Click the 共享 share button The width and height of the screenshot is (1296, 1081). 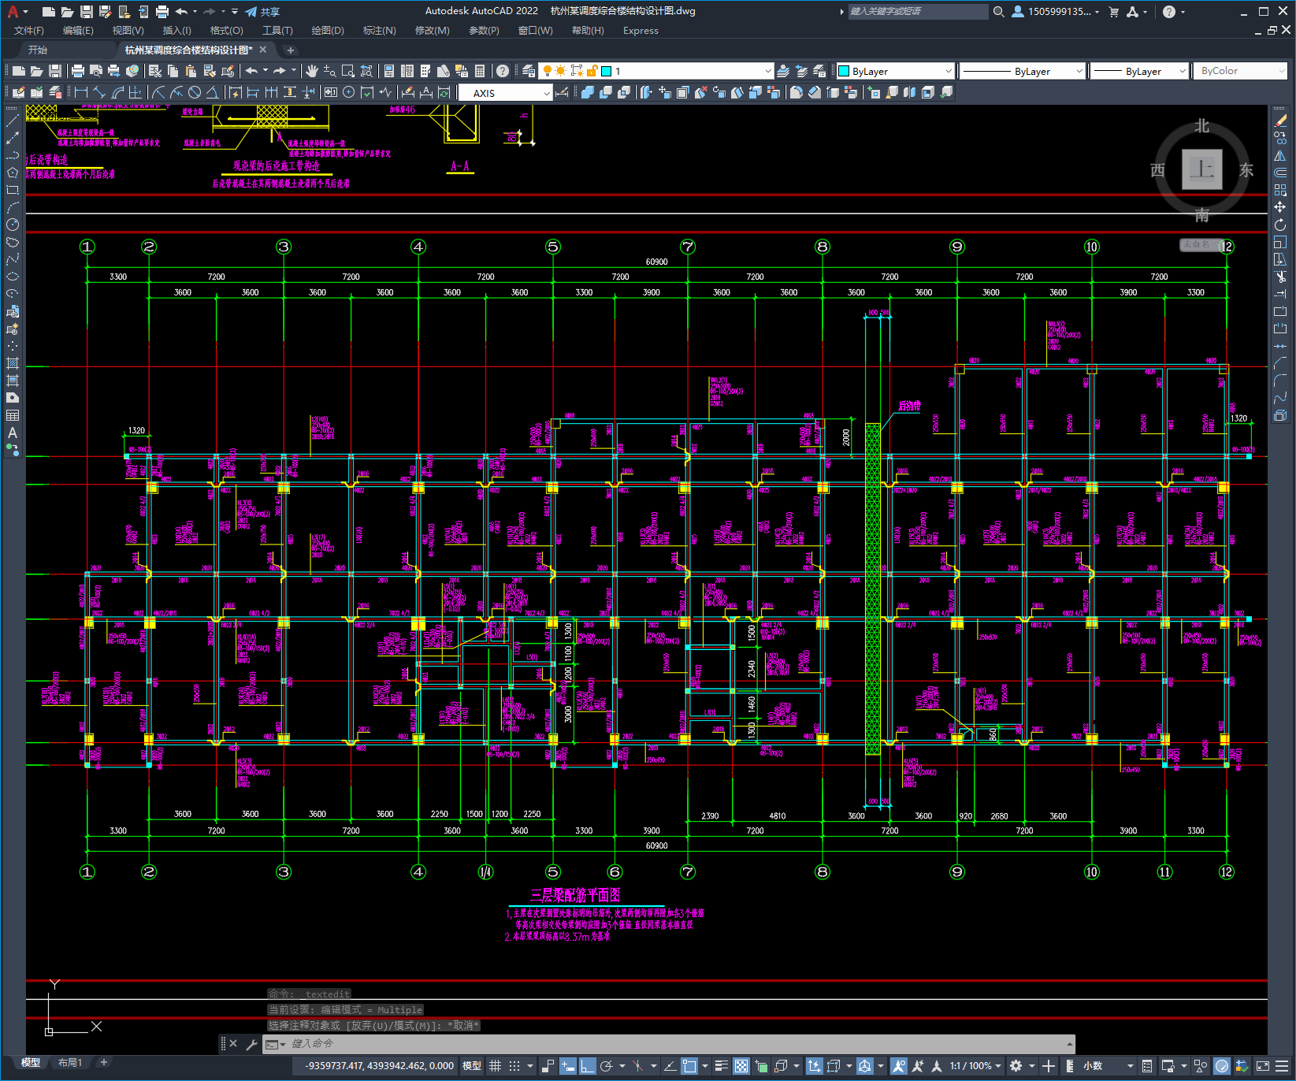263,11
